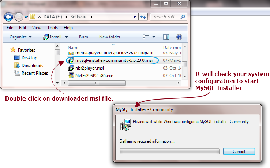Click the Back navigation arrow button
Image resolution: width=270 pixels, height=168 pixels.
click(x=8, y=17)
